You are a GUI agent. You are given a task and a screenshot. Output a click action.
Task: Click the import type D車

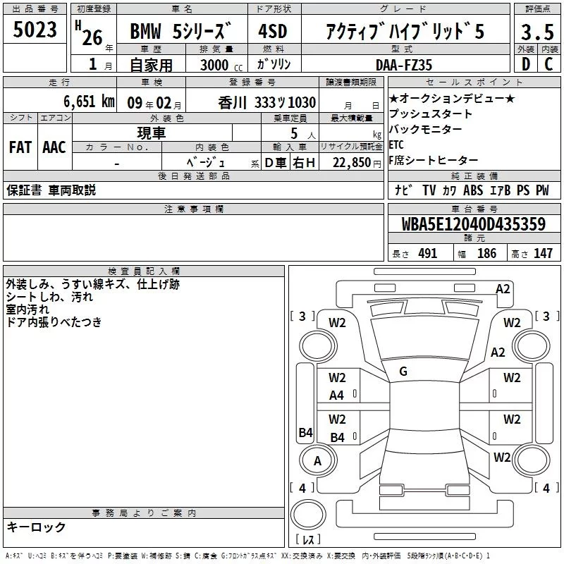[276, 163]
